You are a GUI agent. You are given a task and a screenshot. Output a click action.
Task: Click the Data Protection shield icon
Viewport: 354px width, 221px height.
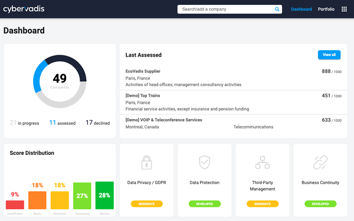[205, 163]
